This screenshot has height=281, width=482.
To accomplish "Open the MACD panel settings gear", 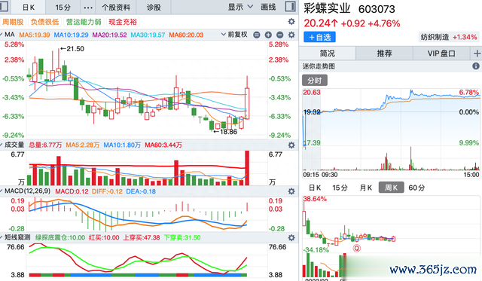I will pyautogui.click(x=291, y=191).
